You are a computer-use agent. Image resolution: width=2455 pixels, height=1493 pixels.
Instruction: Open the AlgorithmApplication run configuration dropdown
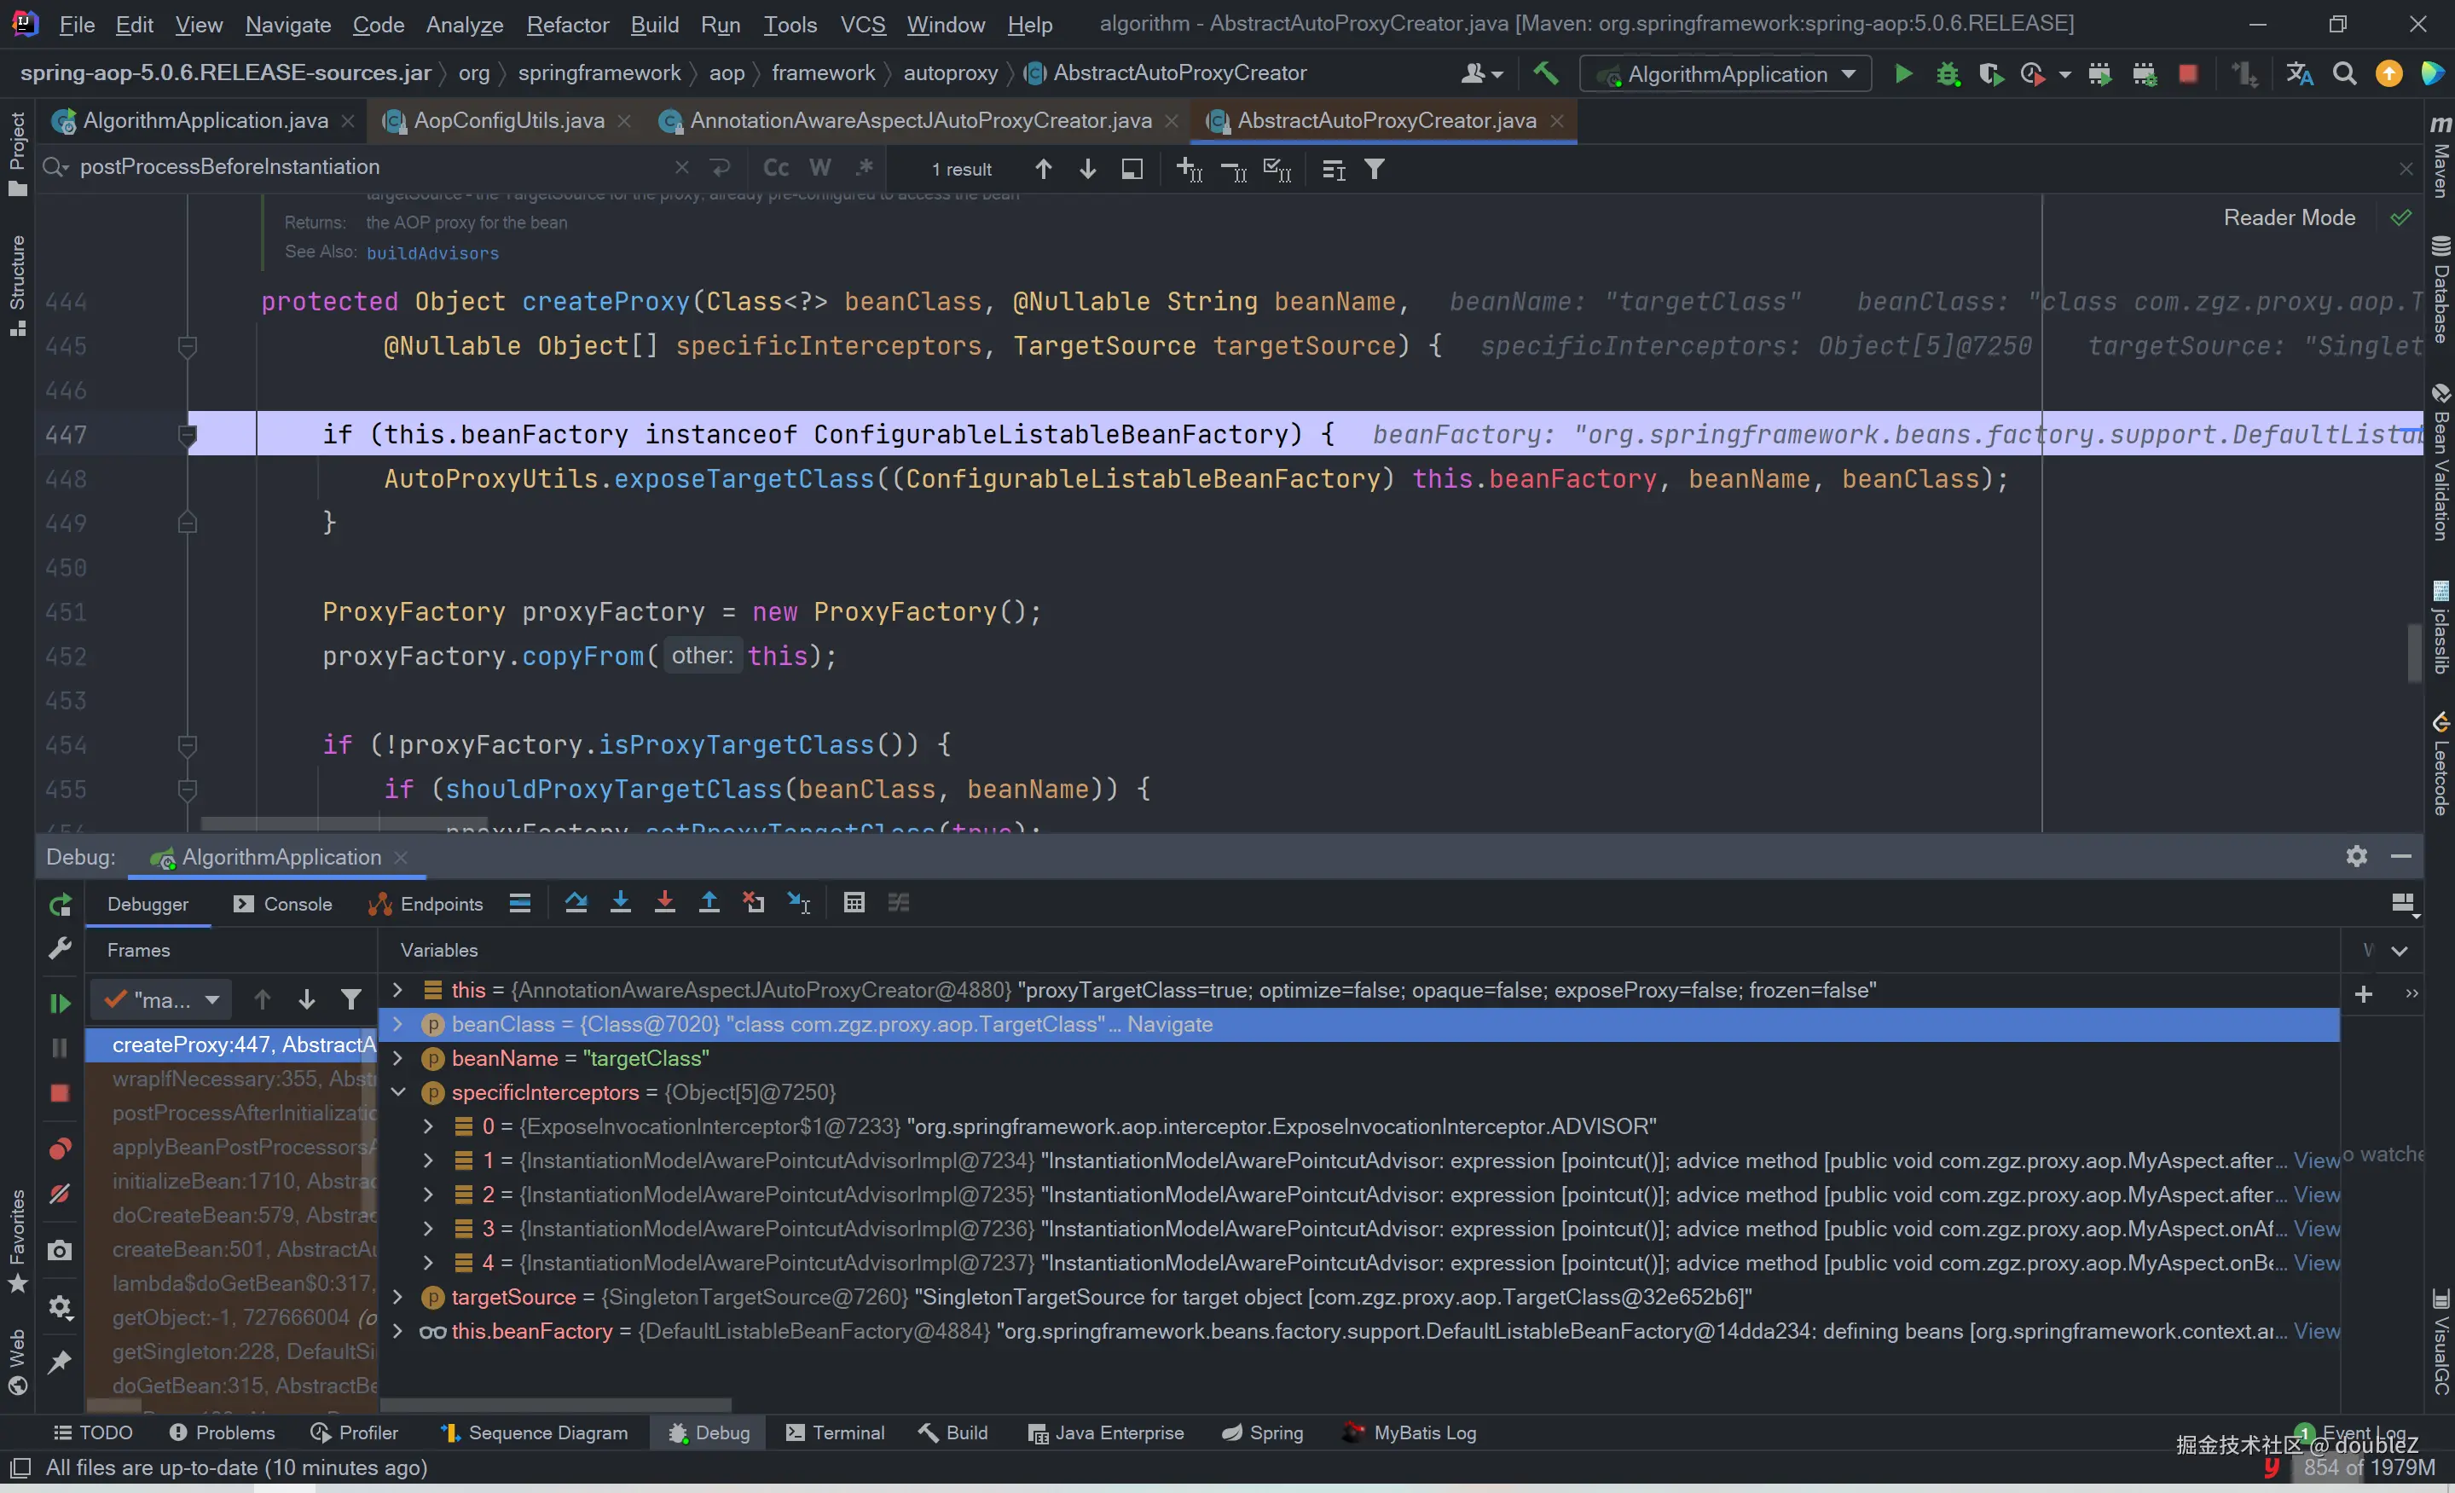point(1727,73)
